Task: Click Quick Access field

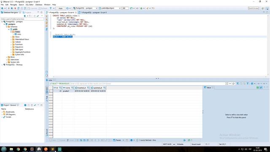Action: (x=253, y=8)
